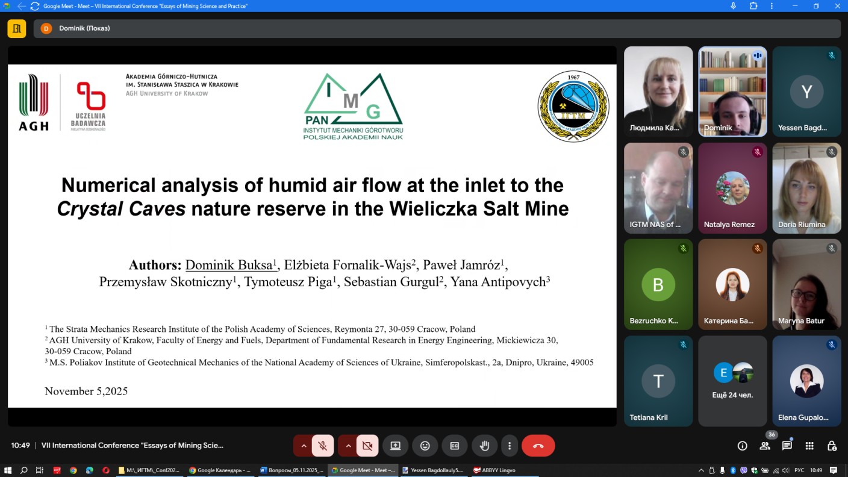Open the emoji reactions button
Screen dimensions: 848x477
425,446
